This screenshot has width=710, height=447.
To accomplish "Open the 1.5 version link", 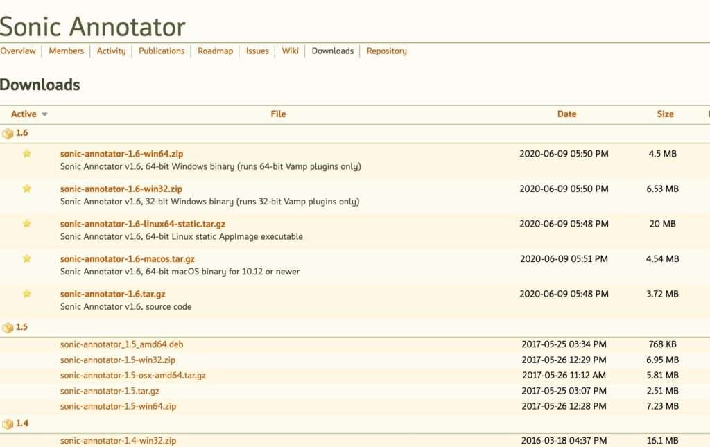I will [21, 326].
